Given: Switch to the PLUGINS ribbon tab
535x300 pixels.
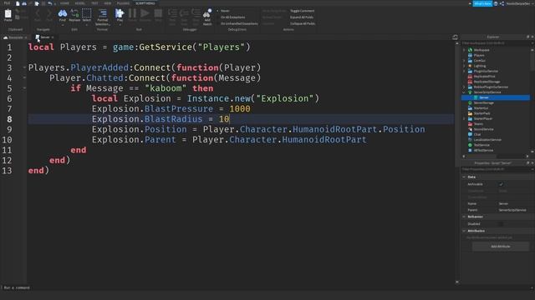Looking at the screenshot, I should [123, 3].
